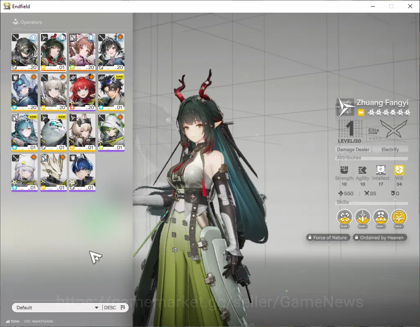The image size is (420, 327).
Task: Click the Operators header icon
Action: pyautogui.click(x=16, y=22)
